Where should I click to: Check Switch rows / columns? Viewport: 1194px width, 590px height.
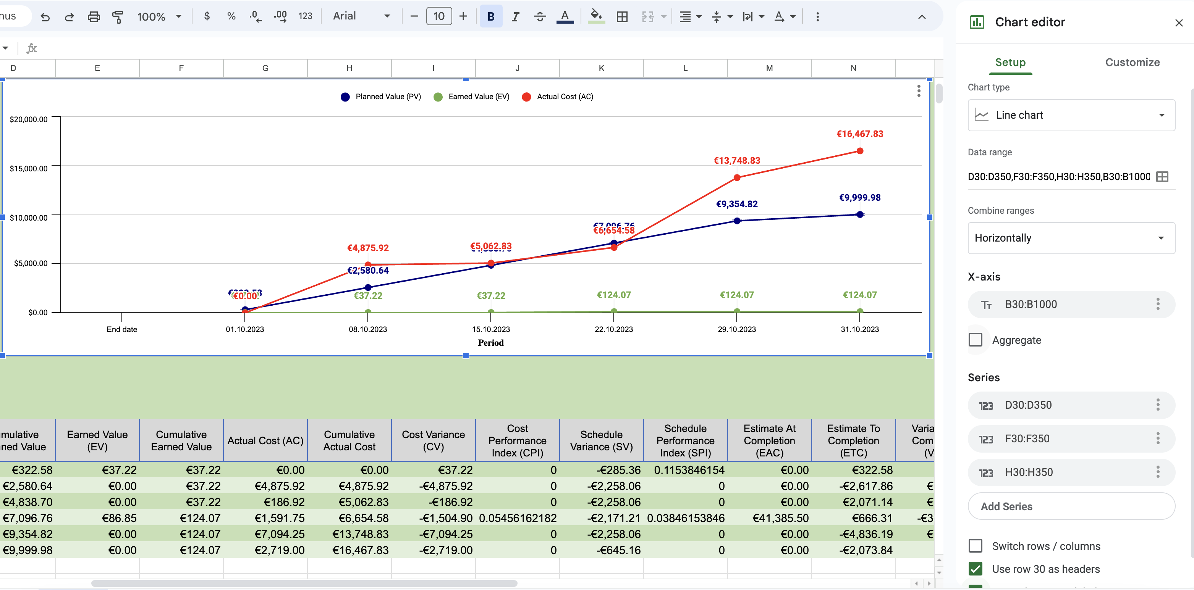tap(975, 546)
